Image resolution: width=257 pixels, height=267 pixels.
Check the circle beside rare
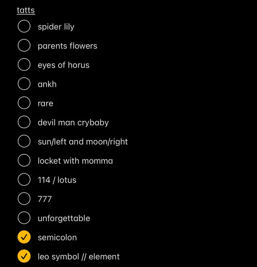pos(24,103)
